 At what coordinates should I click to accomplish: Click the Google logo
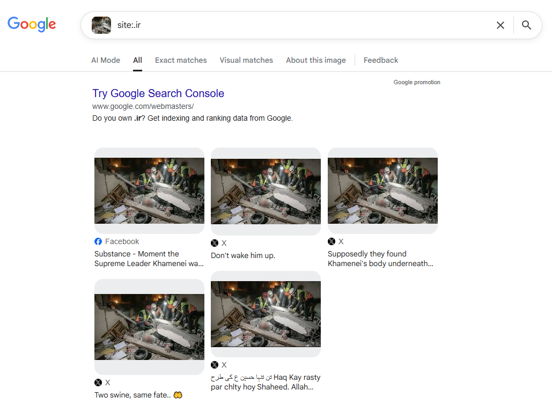click(x=32, y=25)
